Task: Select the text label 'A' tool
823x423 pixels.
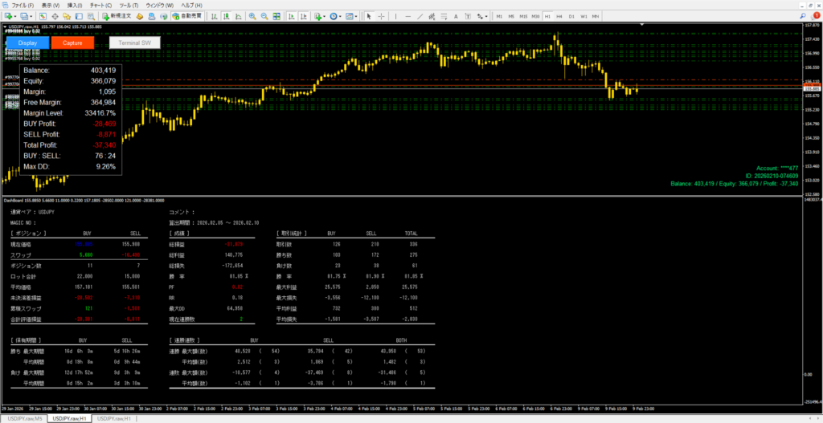Action: coord(456,16)
